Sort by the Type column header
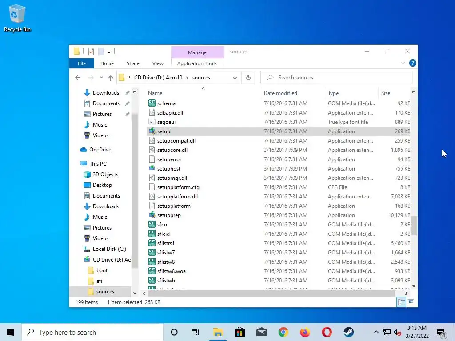455x341 pixels. (x=333, y=93)
